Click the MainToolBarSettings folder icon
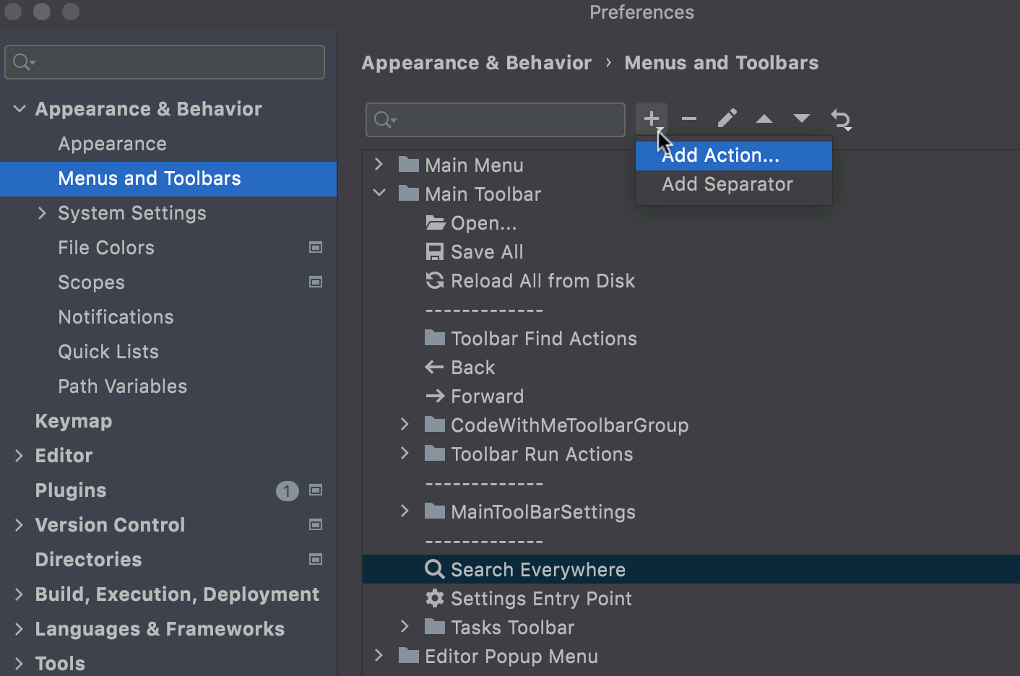This screenshot has width=1020, height=676. point(435,511)
